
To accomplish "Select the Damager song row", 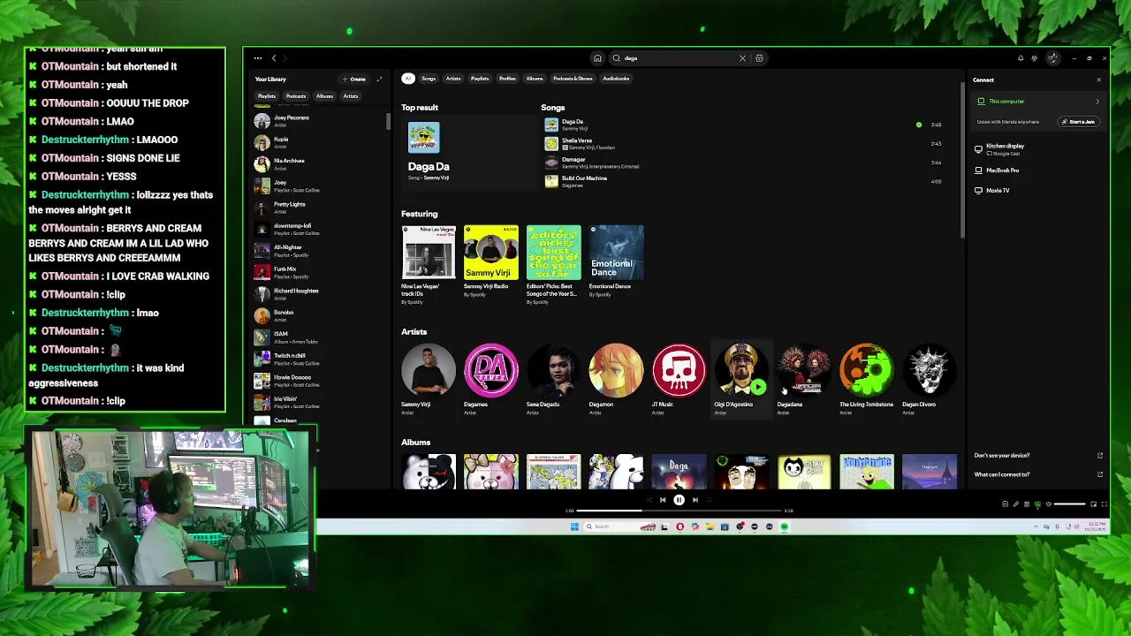I will (742, 163).
